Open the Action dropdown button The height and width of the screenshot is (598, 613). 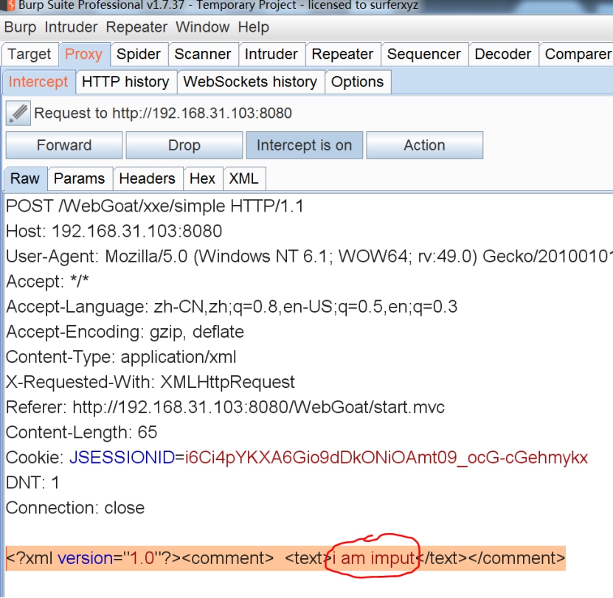point(425,145)
